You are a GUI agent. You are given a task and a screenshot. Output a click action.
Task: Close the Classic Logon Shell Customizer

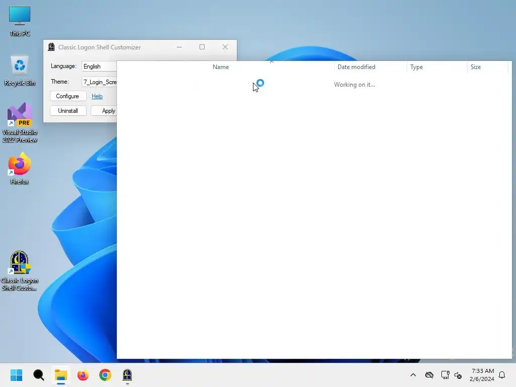pyautogui.click(x=225, y=47)
